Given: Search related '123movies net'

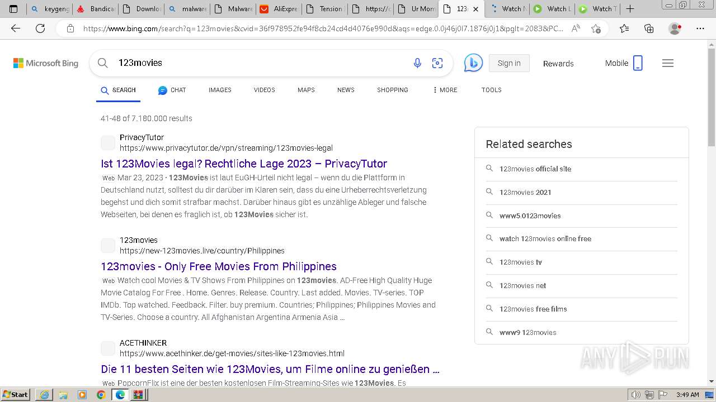Looking at the screenshot, I should pyautogui.click(x=522, y=285).
